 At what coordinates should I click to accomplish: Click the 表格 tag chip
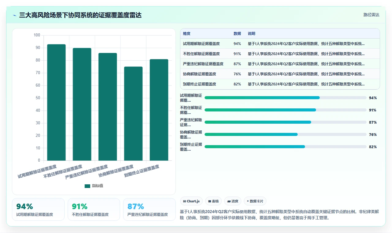pos(213,201)
